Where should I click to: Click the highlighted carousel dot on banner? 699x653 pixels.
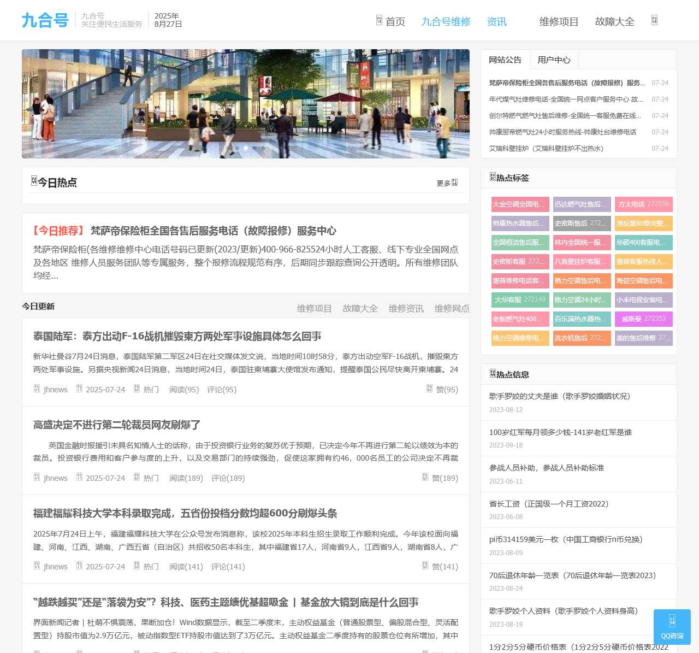point(246,148)
